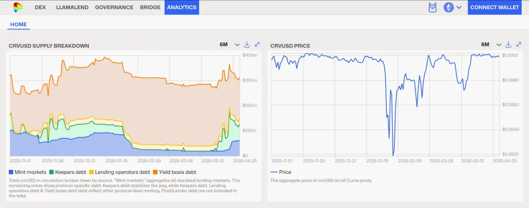
Task: Toggle the Mint markets legend entry
Action: click(x=28, y=172)
